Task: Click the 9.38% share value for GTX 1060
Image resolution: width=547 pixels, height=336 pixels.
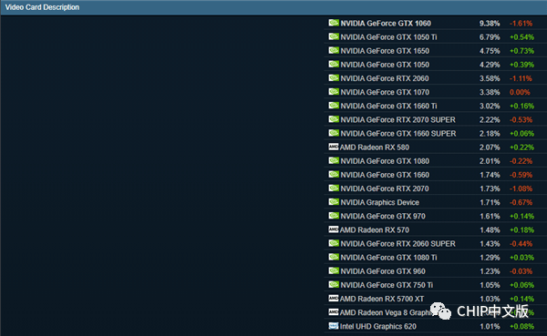Action: pyautogui.click(x=490, y=24)
